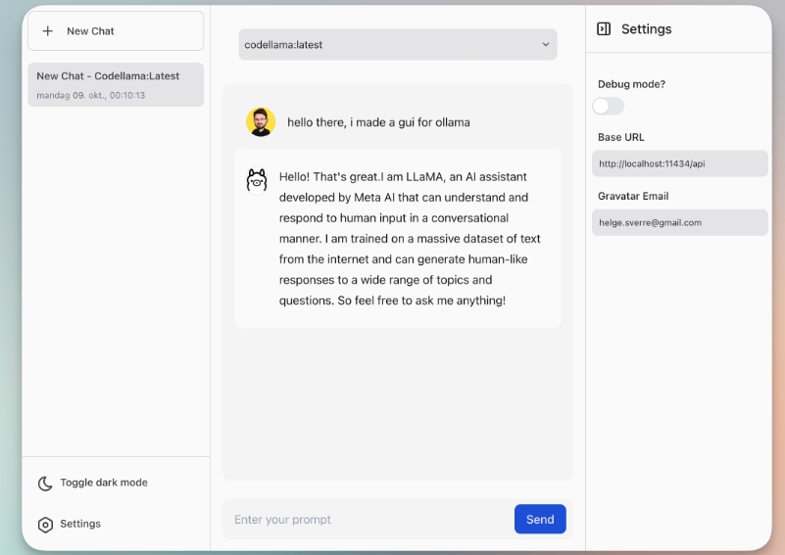The image size is (785, 555).
Task: Click the user avatar photo in the chat
Action: click(260, 122)
